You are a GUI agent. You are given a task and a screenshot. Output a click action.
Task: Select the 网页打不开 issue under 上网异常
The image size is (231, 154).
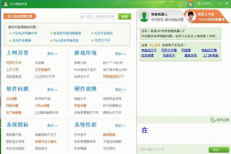coord(14,62)
